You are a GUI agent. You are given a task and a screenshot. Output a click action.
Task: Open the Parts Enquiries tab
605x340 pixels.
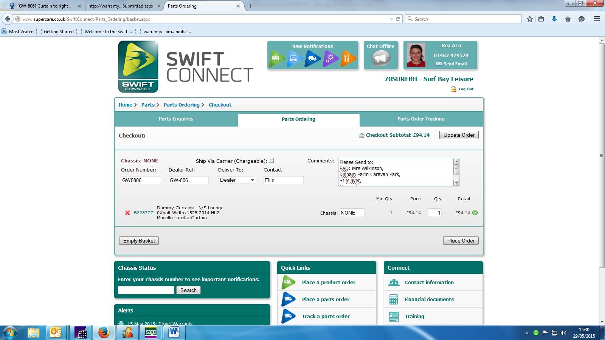tap(176, 119)
